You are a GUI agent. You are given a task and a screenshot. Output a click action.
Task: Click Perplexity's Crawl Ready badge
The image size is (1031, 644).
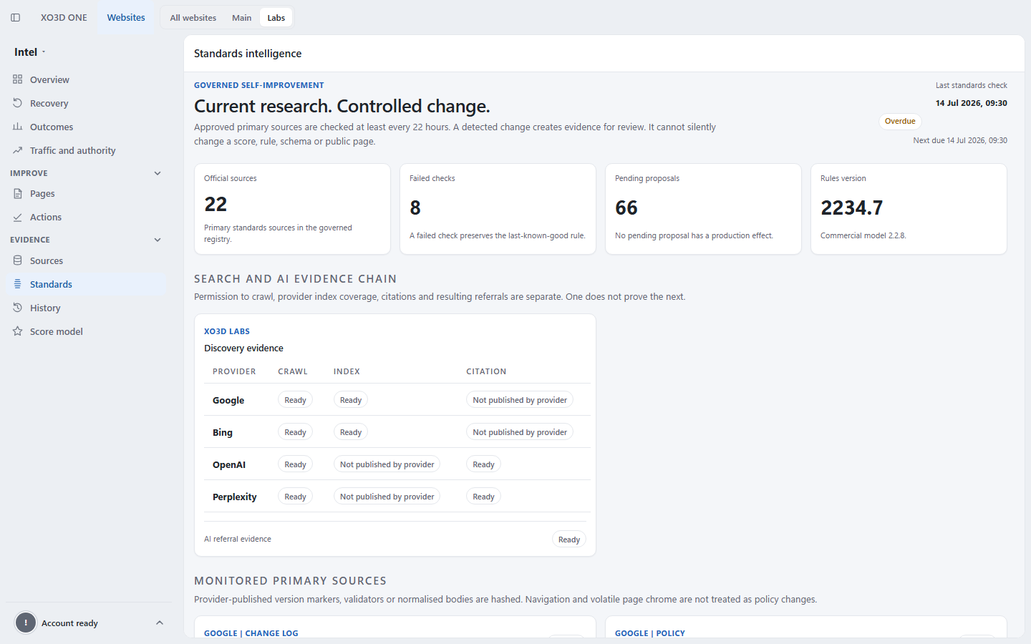click(x=295, y=497)
